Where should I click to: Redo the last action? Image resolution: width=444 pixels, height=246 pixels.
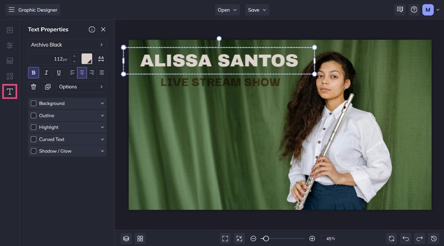click(x=420, y=238)
